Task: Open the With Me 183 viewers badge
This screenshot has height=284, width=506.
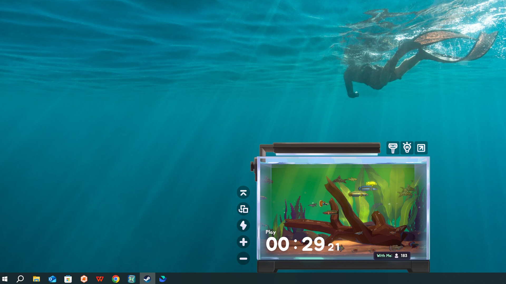Action: (392, 256)
